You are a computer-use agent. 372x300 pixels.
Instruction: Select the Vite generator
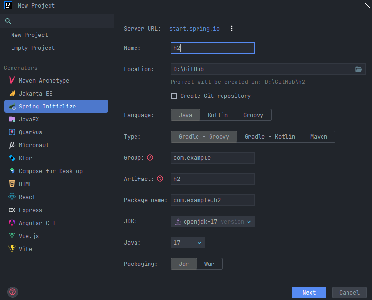click(x=56, y=249)
